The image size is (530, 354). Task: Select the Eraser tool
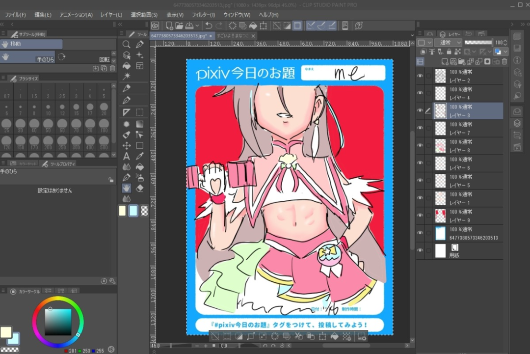point(140,188)
